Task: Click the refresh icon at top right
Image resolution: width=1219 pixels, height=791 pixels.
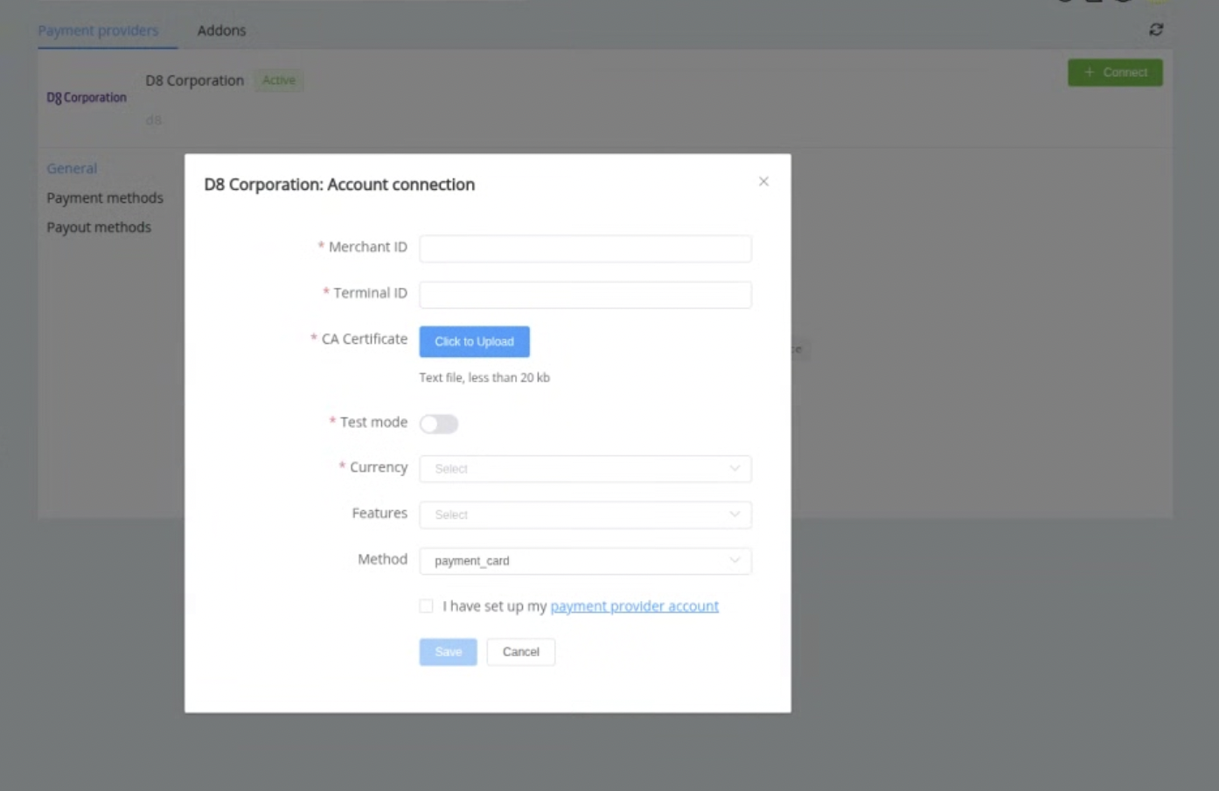Action: (1155, 30)
